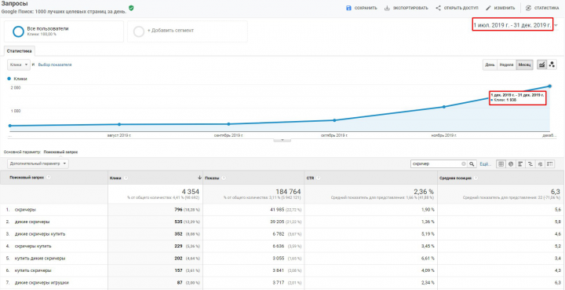Click the query row купить дикие скримеры
Screen dimensions: 565x290
(x=40, y=259)
